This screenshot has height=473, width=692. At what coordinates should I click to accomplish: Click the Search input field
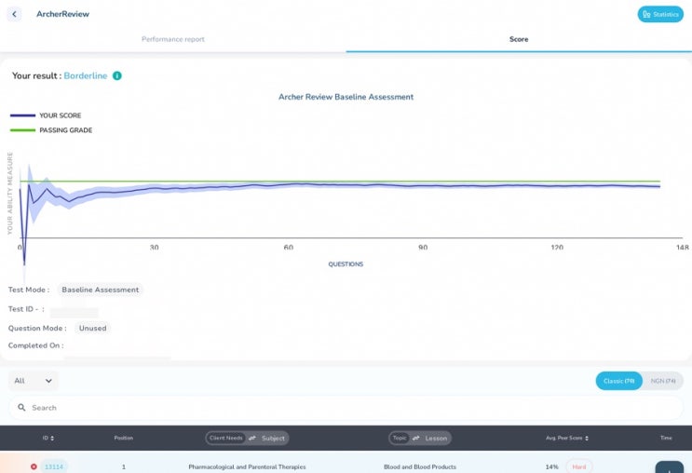click(x=345, y=408)
